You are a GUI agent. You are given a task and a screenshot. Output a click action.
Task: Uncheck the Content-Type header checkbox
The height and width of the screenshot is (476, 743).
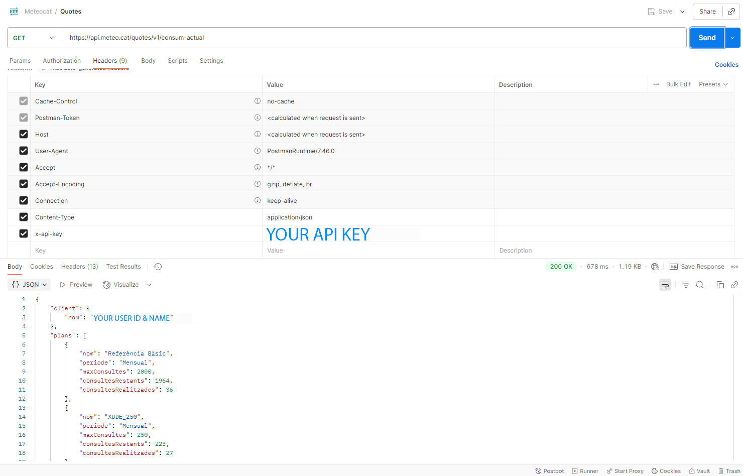(24, 217)
